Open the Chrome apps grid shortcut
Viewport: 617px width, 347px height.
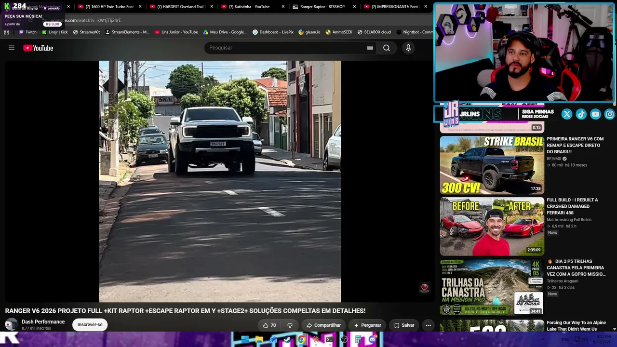(x=6, y=32)
